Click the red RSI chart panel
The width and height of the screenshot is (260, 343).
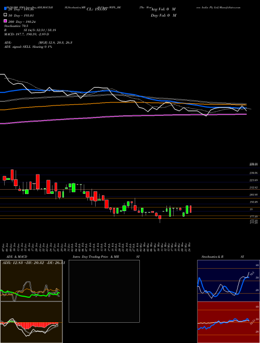(229, 322)
